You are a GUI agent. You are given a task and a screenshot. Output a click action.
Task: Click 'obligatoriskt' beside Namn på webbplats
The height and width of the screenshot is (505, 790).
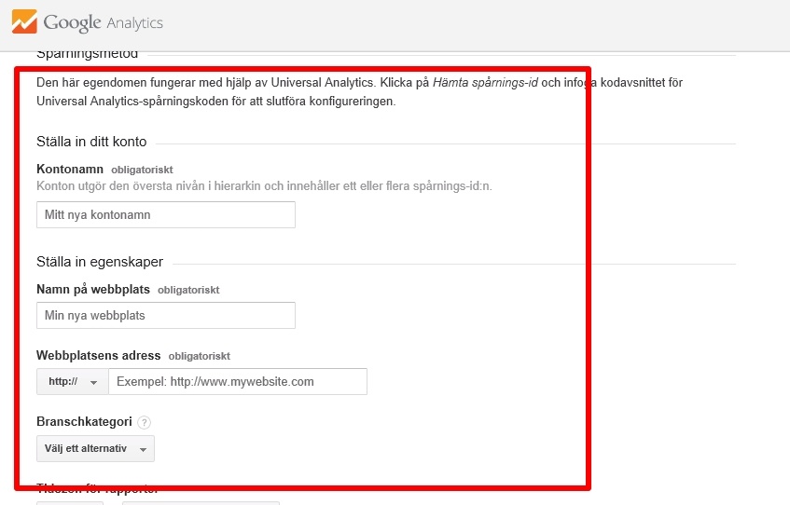(188, 290)
